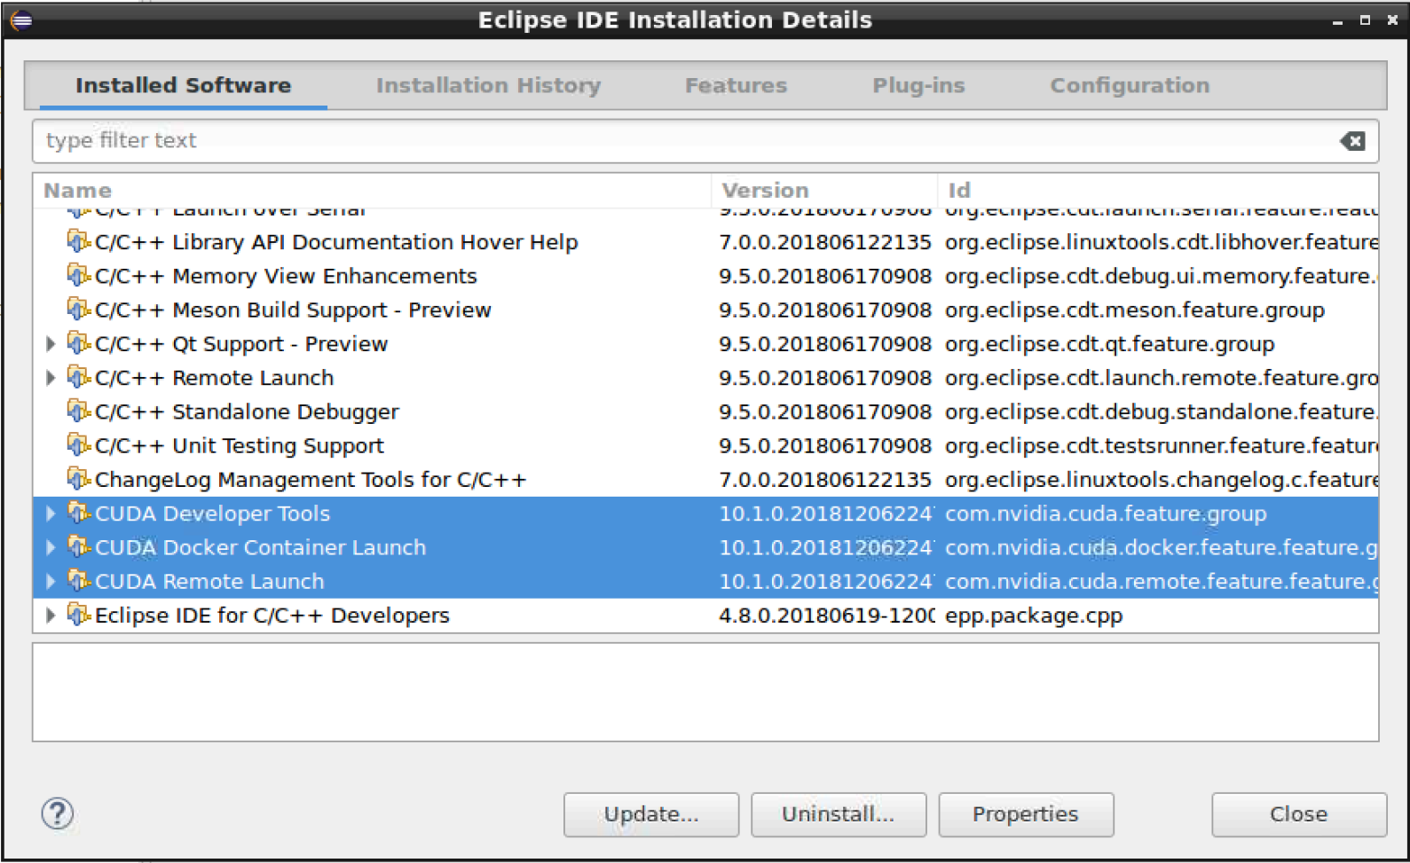Click the C/C++ Memory View Enhancements icon
This screenshot has width=1410, height=863.
click(79, 276)
